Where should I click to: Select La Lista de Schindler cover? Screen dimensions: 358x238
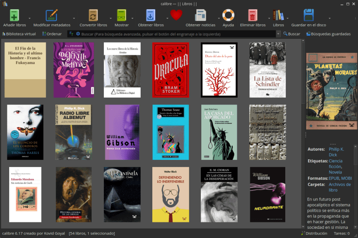pos(267,70)
